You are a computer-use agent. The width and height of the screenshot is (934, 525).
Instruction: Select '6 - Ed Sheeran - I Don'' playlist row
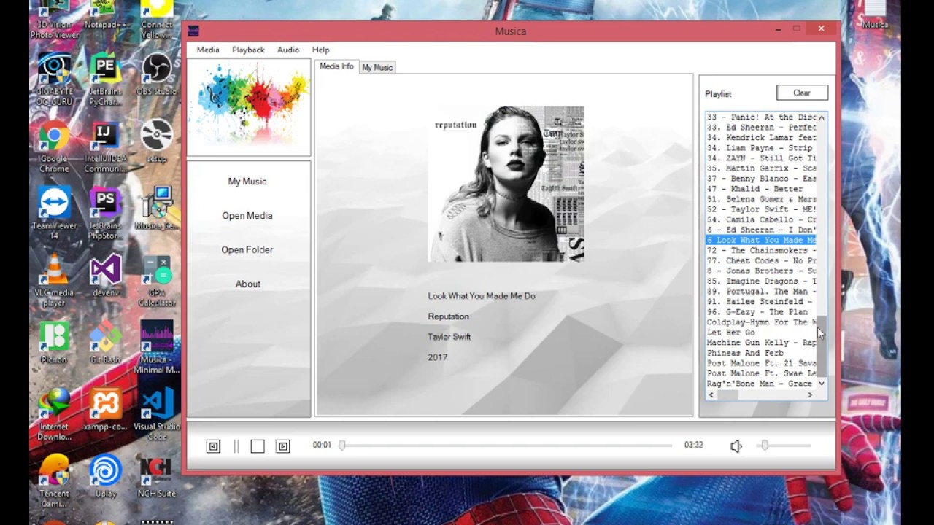point(761,229)
